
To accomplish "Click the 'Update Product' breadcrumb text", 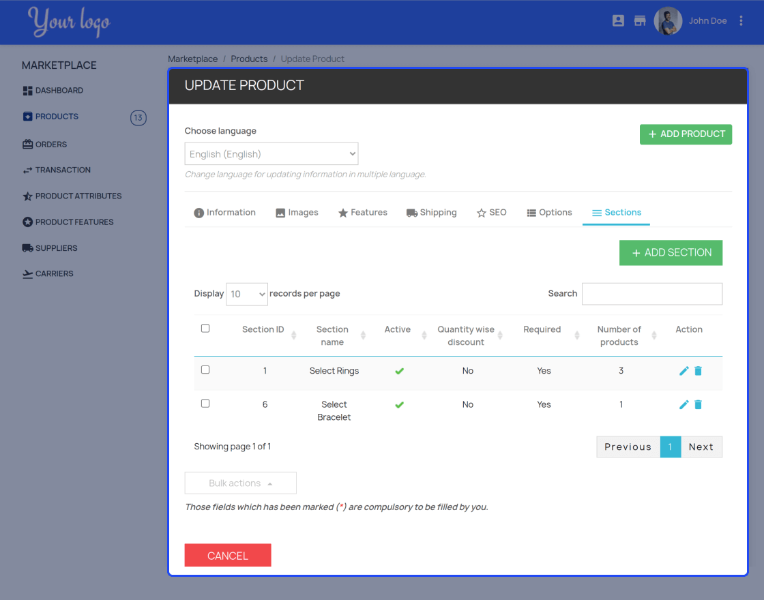I will point(312,59).
